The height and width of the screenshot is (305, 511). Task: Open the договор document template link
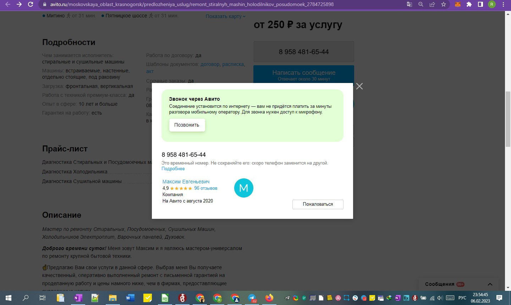[210, 64]
